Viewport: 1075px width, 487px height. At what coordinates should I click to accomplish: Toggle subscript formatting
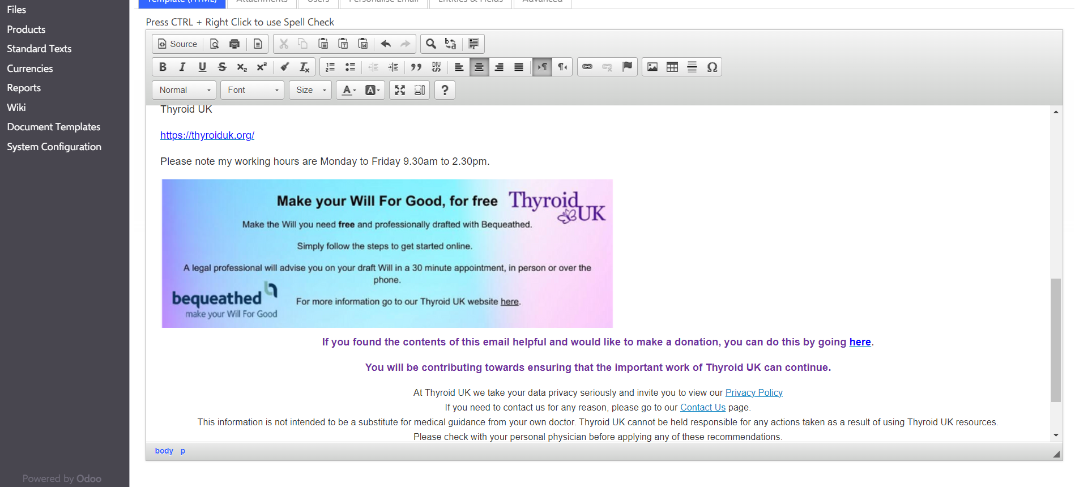pyautogui.click(x=242, y=67)
